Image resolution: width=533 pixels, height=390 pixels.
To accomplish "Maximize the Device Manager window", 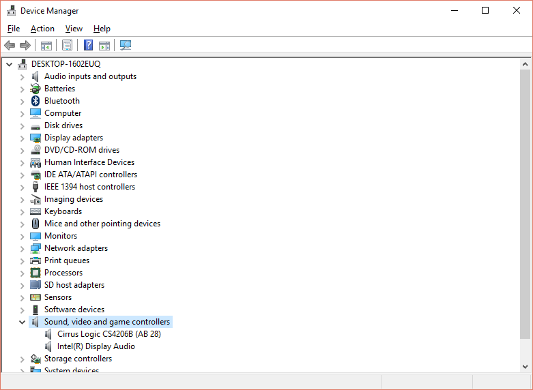I will [x=485, y=10].
